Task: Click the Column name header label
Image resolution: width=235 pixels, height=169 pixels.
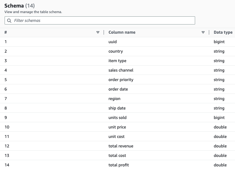Action: (122, 32)
